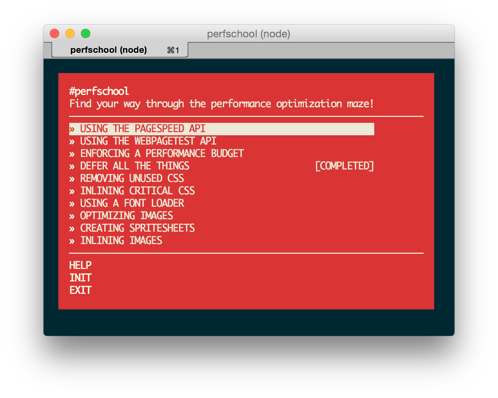This screenshot has height=398, width=498.
Task: Open CREATING SPRITESHEETS exercise
Action: 221,228
